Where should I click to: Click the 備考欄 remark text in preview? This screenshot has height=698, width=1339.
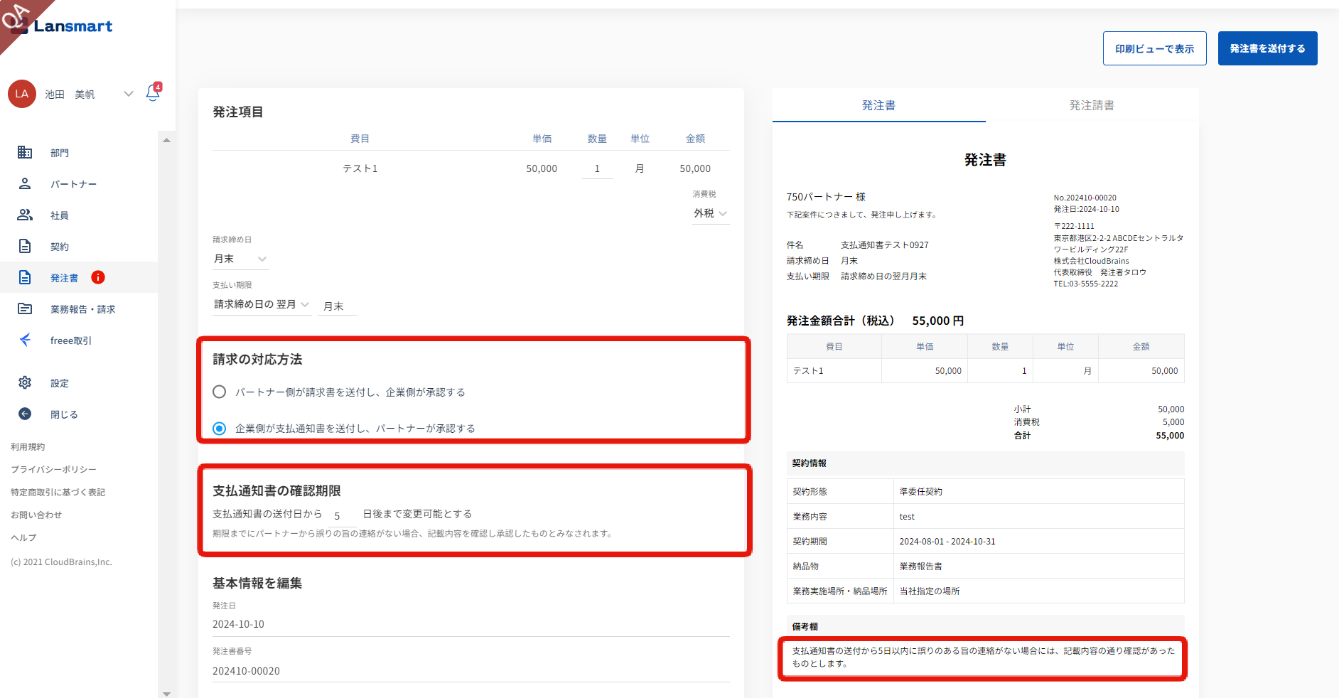coord(984,657)
